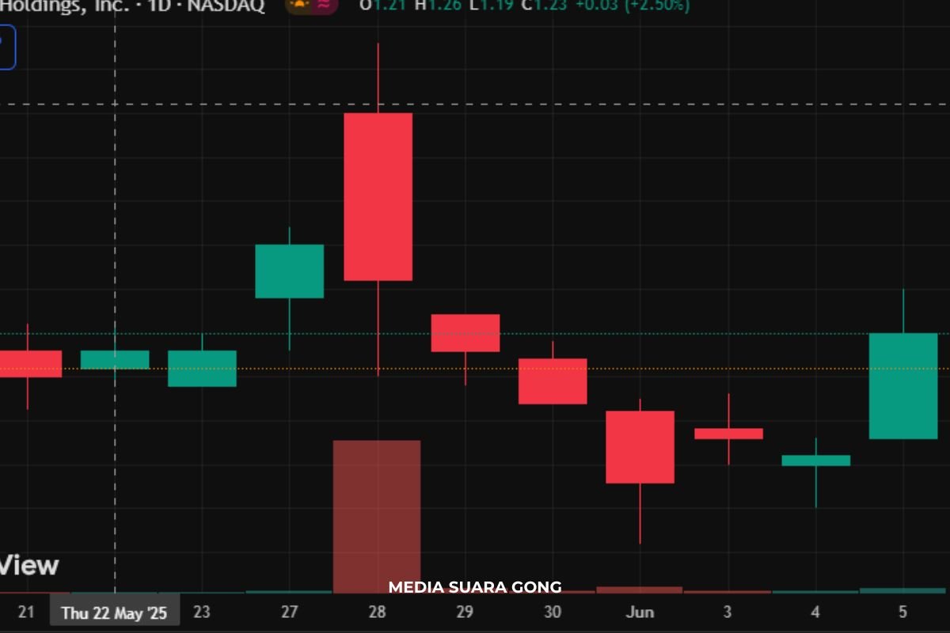This screenshot has width=950, height=633.
Task: Click the large green candle on June 5
Action: (903, 385)
